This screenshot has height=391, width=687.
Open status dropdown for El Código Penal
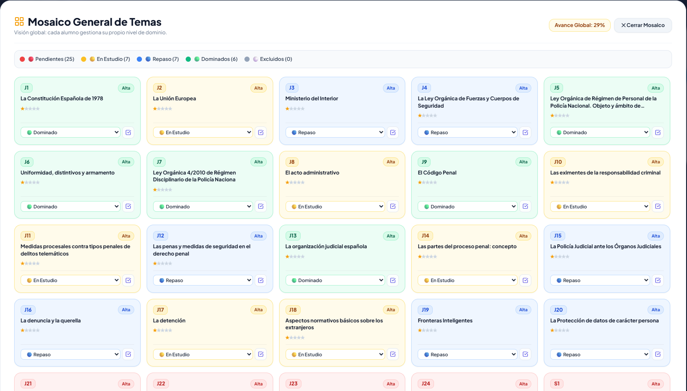click(468, 207)
